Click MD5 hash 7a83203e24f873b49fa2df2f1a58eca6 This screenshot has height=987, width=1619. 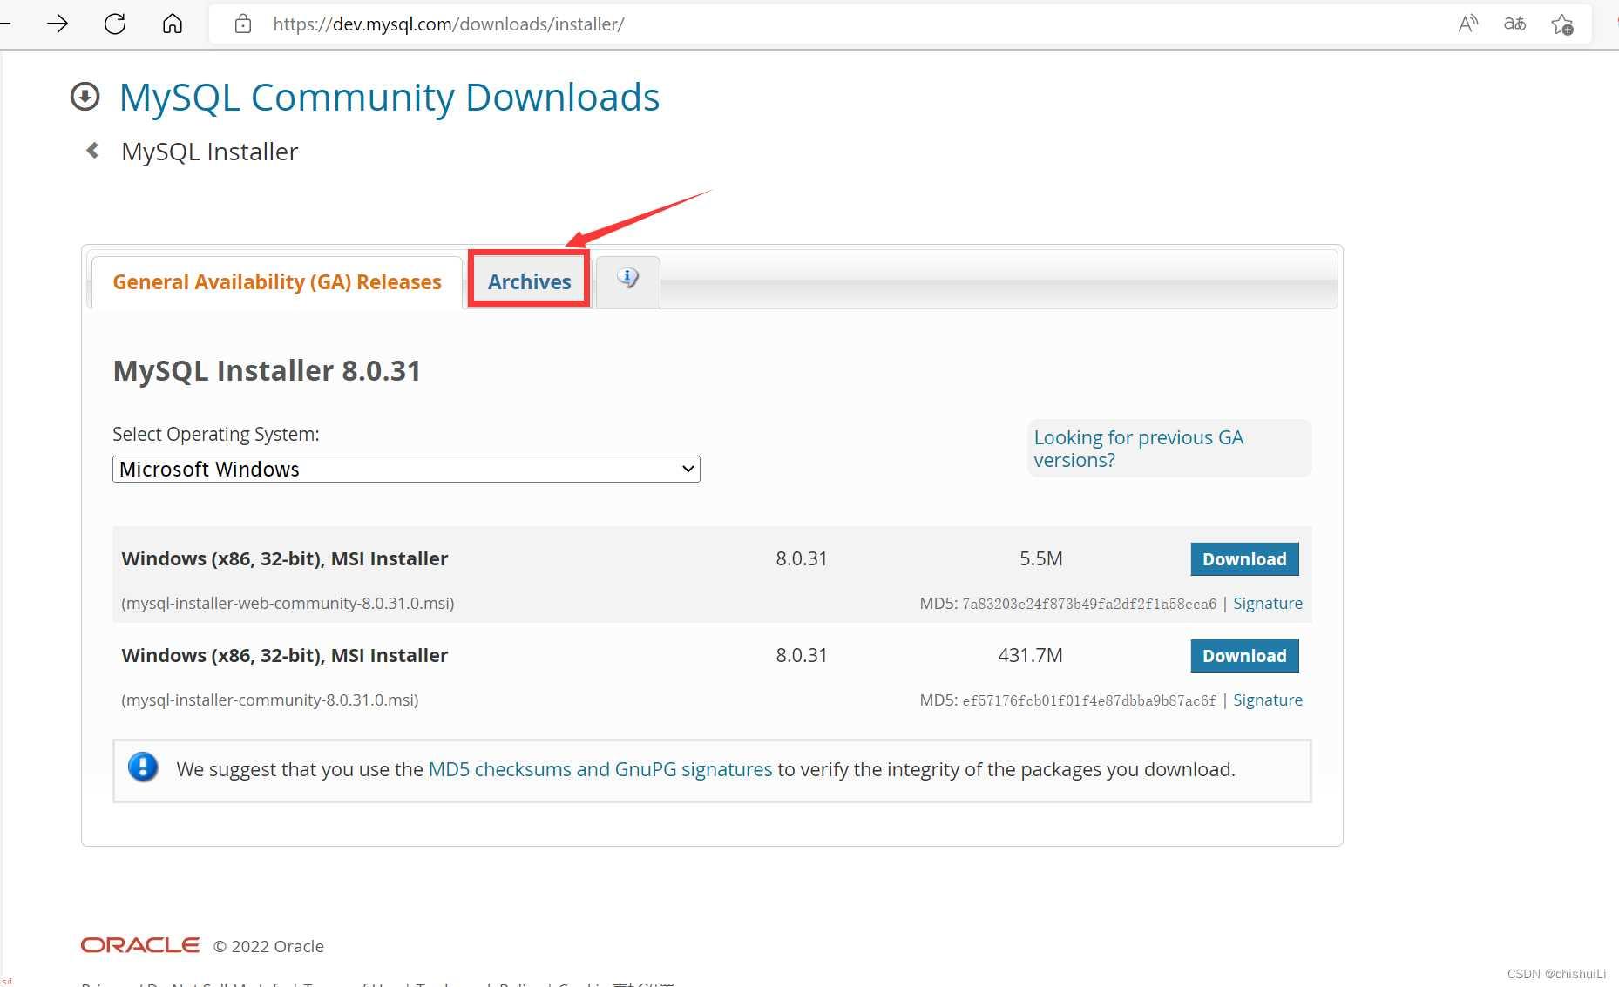1089,604
